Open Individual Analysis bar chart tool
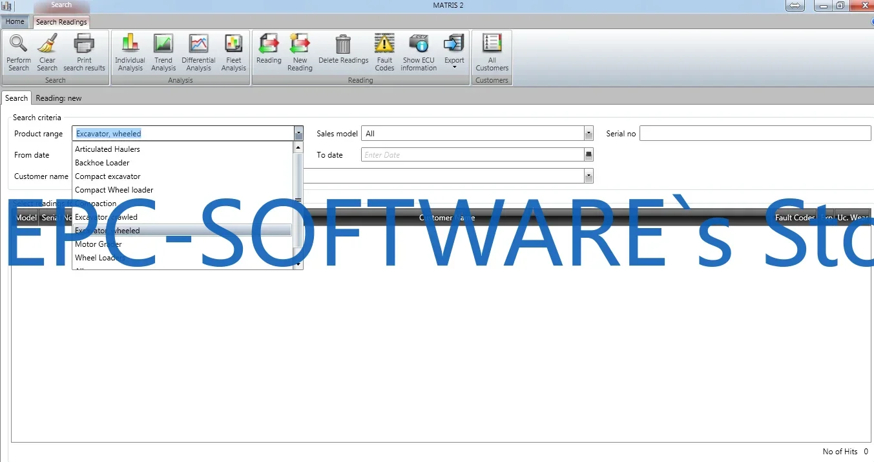The width and height of the screenshot is (874, 462). pyautogui.click(x=130, y=52)
